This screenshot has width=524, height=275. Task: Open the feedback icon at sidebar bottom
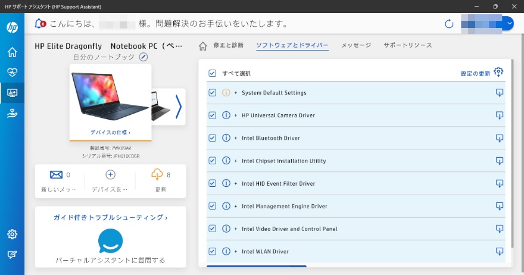coord(13,255)
